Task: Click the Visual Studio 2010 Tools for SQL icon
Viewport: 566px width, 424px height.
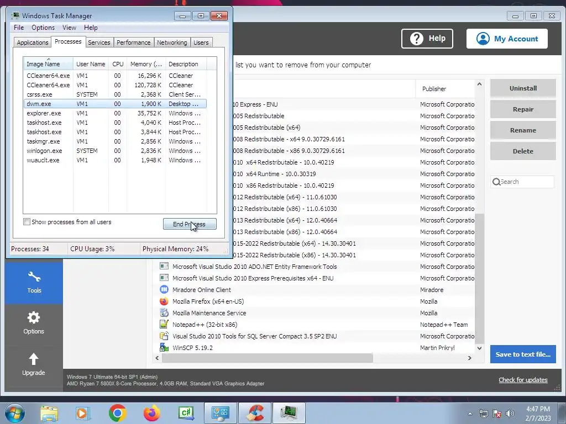Action: (164, 336)
